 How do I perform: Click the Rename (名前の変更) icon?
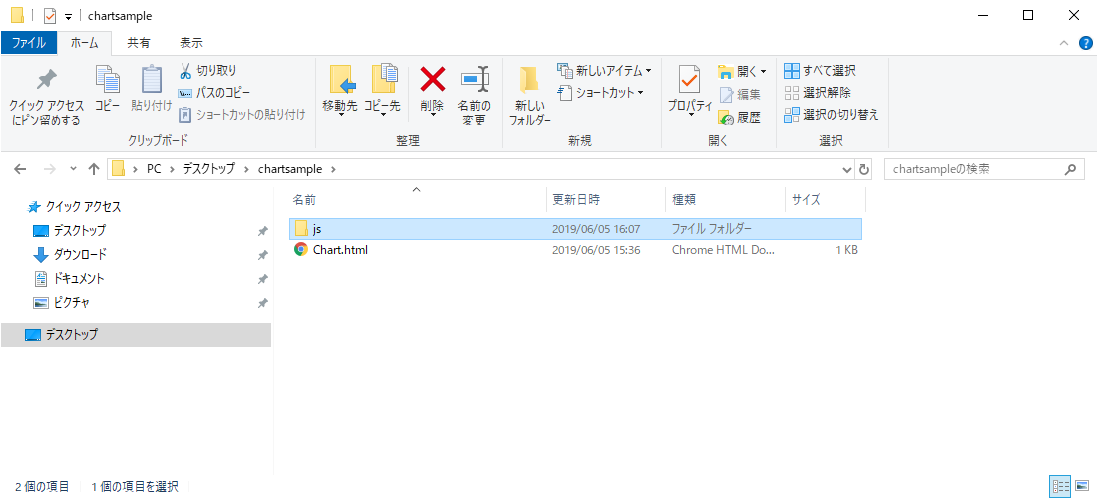click(x=474, y=79)
